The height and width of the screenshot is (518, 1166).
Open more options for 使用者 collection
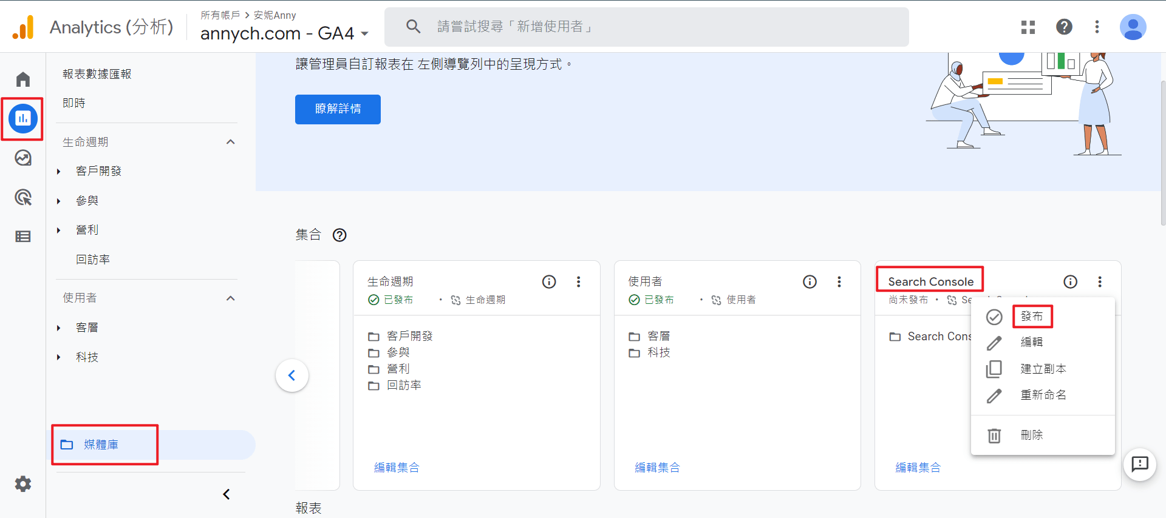point(839,281)
